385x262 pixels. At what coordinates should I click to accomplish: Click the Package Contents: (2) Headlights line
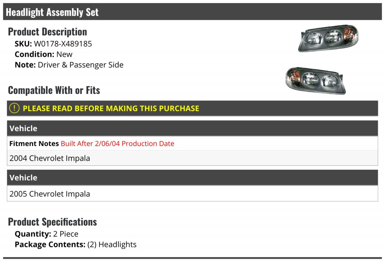[x=76, y=244]
